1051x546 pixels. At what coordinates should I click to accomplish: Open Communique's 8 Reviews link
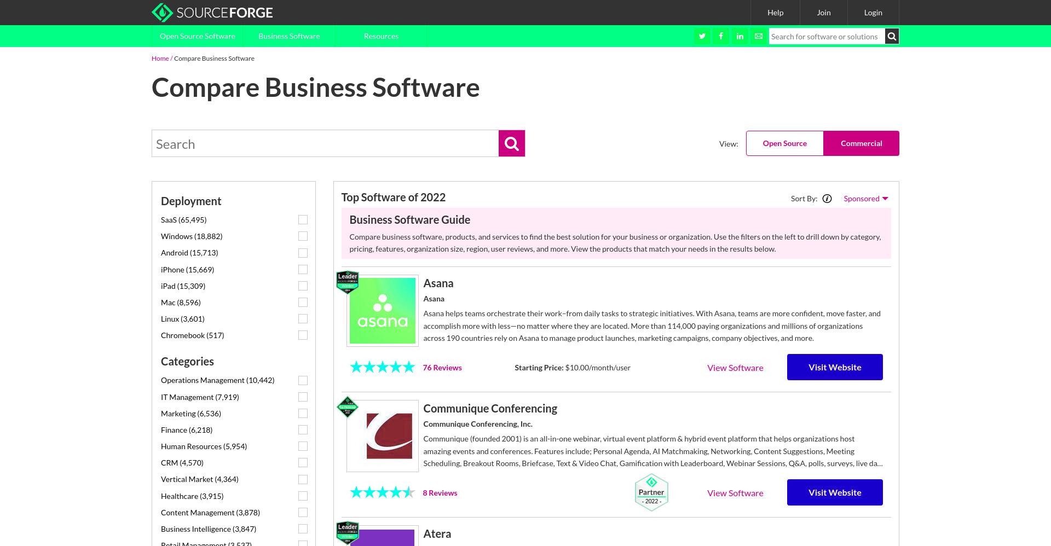(440, 493)
